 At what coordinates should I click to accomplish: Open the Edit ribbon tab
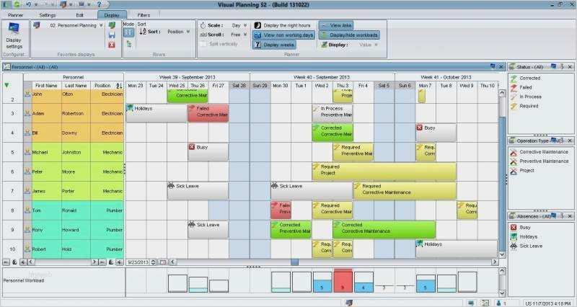pos(80,15)
